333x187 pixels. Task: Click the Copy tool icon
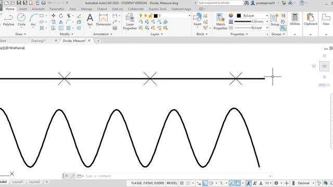point(54,22)
